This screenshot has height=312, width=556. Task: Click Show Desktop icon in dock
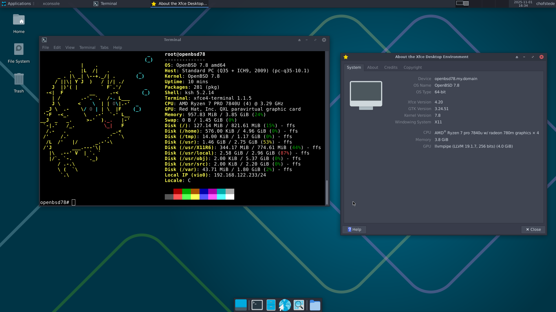pos(241,305)
